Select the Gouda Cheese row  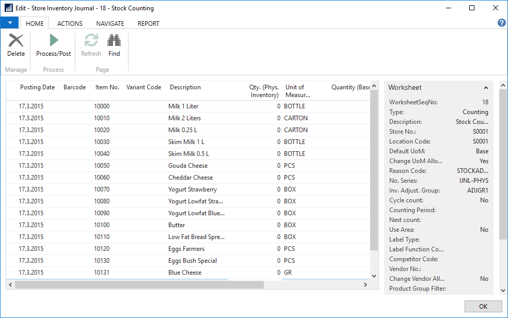point(188,166)
